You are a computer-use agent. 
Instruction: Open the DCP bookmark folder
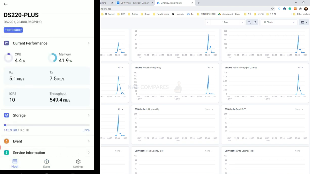click(x=121, y=14)
